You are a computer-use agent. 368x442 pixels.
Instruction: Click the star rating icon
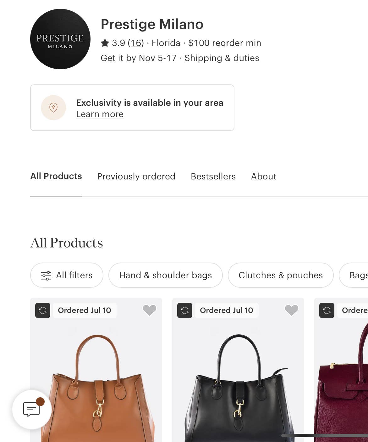[105, 43]
